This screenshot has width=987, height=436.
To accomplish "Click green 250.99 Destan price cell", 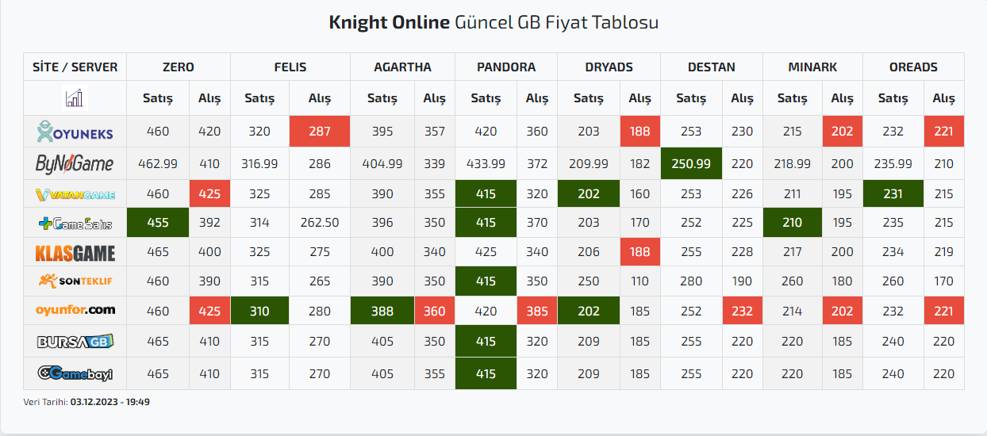I will tap(691, 163).
